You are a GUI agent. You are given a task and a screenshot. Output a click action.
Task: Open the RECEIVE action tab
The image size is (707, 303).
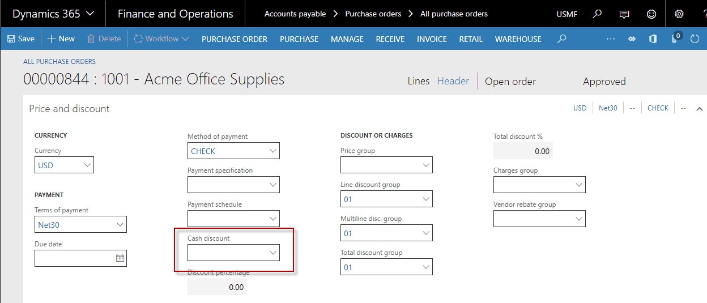[x=390, y=39]
